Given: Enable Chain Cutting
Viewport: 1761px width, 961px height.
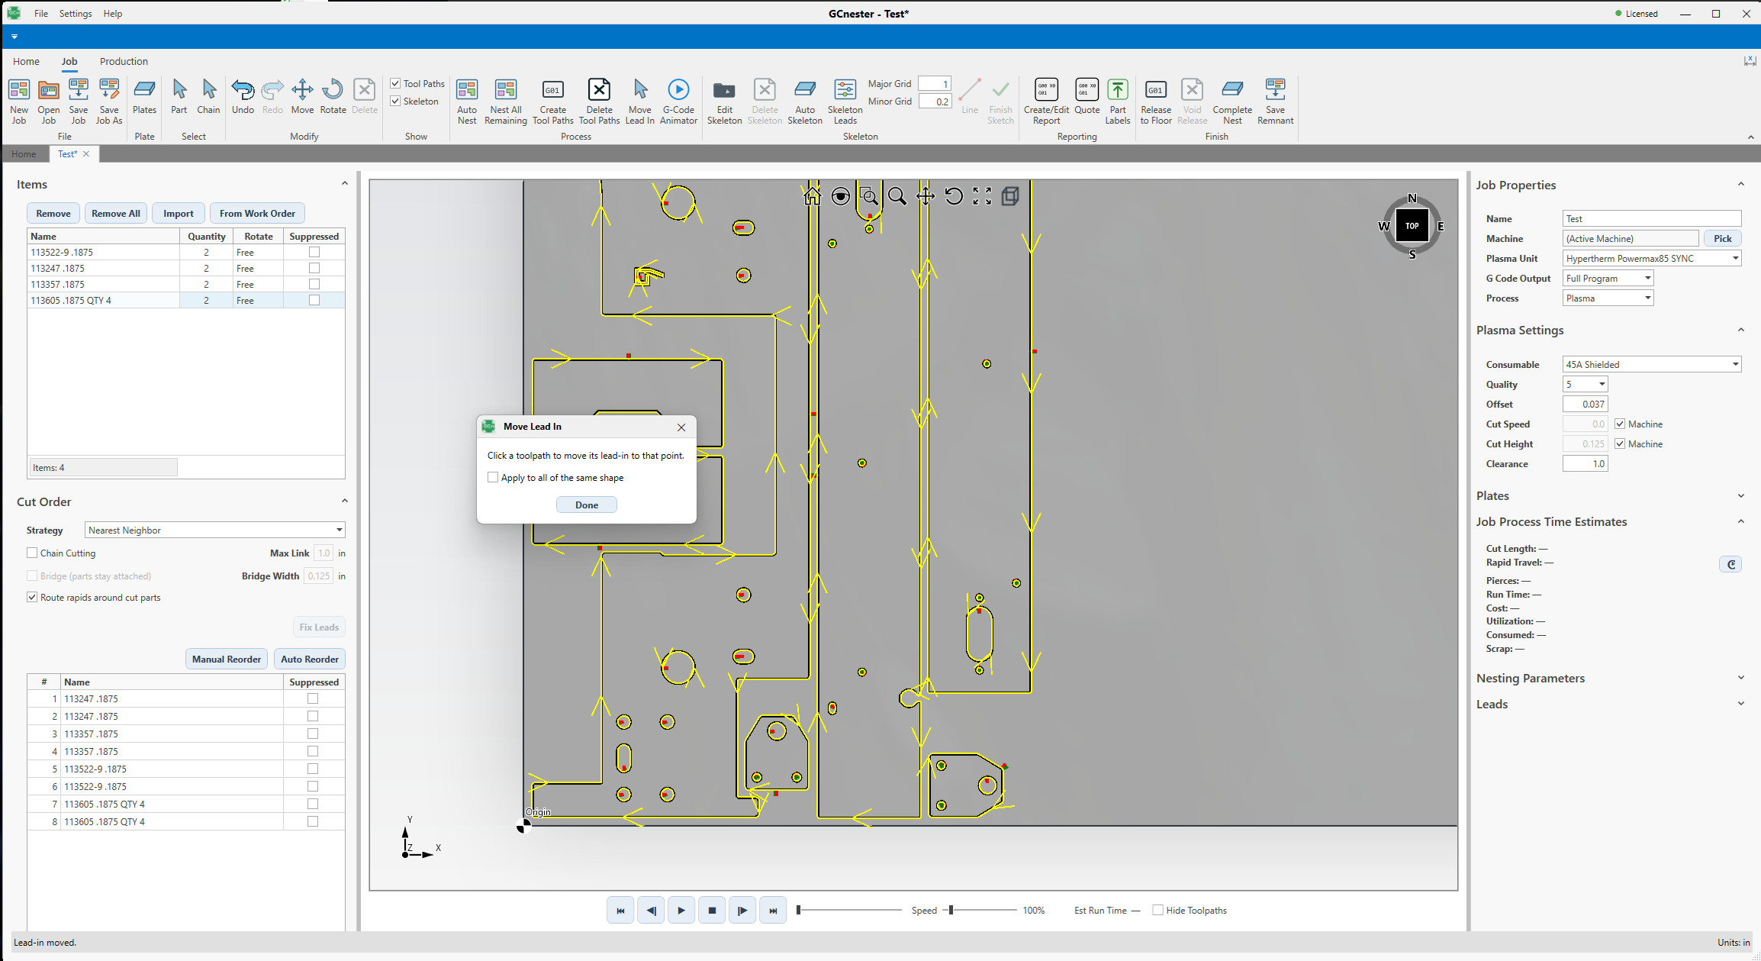Looking at the screenshot, I should pos(32,553).
